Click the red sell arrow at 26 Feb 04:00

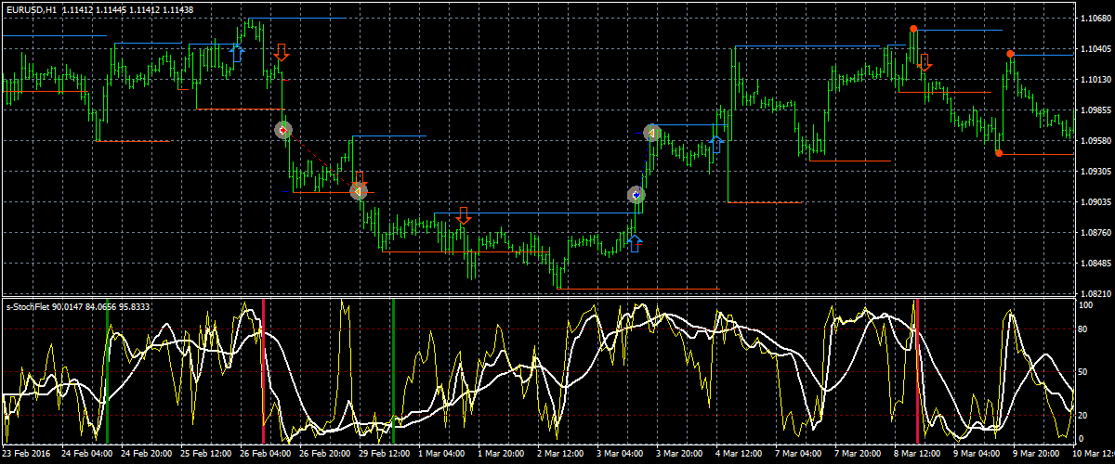tap(282, 52)
